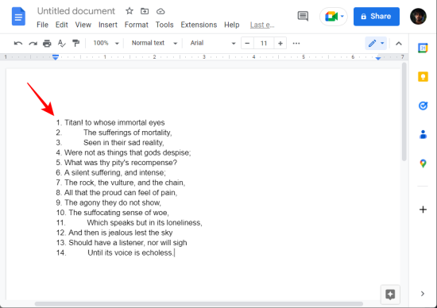Screen dimensions: 437x308
Task: Open Google Keep in side panel
Action: (x=423, y=76)
